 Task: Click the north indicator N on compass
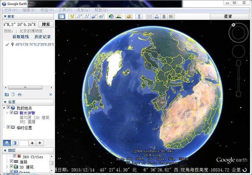click(x=234, y=25)
